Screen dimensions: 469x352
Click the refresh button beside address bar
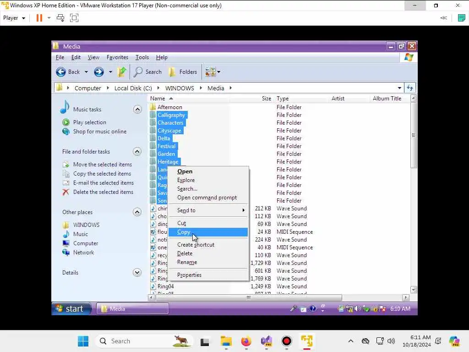pos(410,88)
